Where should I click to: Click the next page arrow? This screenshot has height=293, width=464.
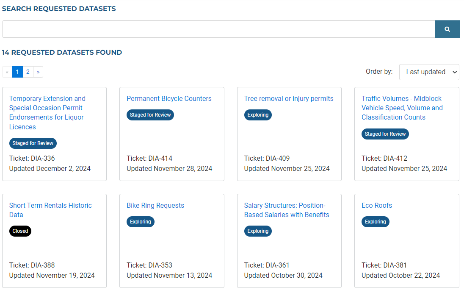(38, 72)
